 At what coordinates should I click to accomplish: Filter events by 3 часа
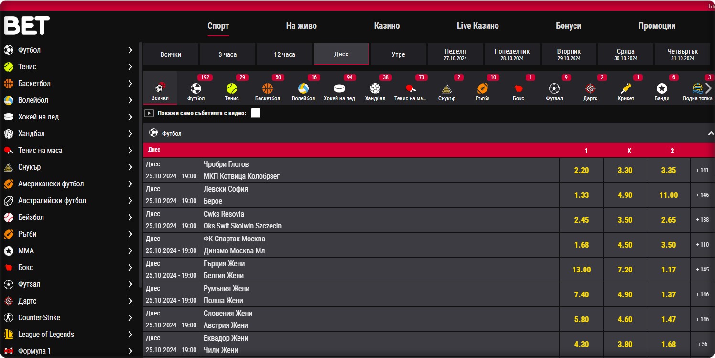pos(227,54)
